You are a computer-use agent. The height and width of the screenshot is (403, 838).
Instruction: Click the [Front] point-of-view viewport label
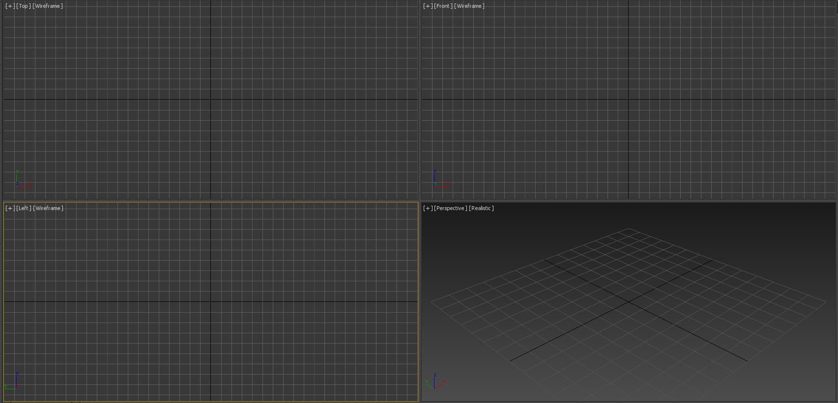[443, 6]
